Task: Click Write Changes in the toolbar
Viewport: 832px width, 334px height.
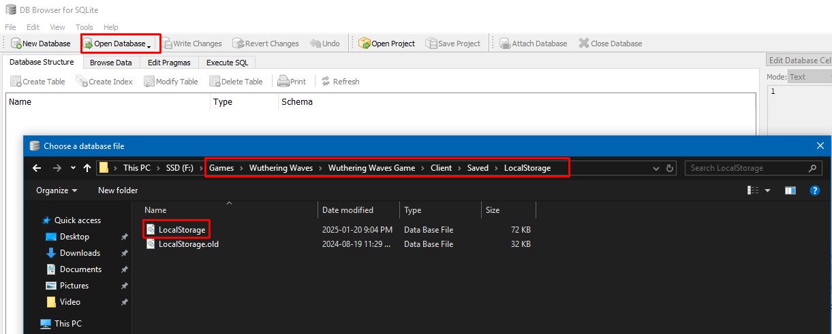Action: [191, 44]
